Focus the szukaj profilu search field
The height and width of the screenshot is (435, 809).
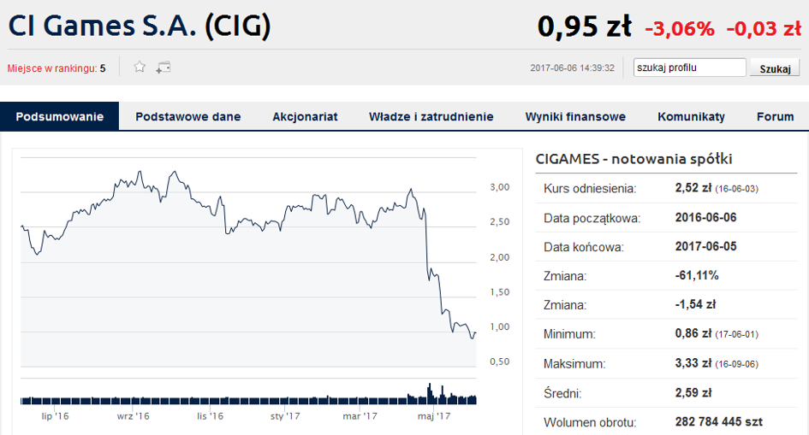(x=689, y=68)
